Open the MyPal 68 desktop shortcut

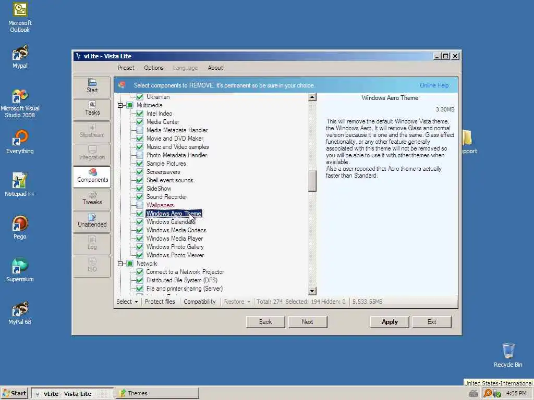pos(20,313)
